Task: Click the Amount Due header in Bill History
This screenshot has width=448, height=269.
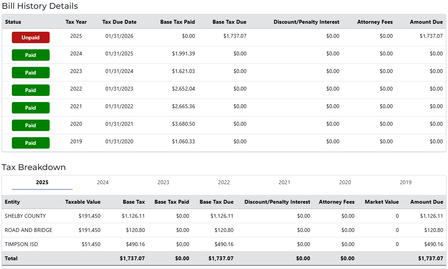Action: pyautogui.click(x=426, y=22)
